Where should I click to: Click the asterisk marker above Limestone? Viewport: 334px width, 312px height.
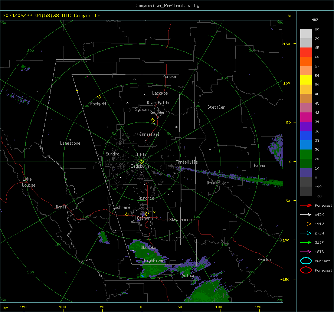pos(70,140)
